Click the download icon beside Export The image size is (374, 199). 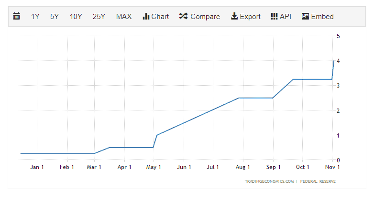pos(234,17)
